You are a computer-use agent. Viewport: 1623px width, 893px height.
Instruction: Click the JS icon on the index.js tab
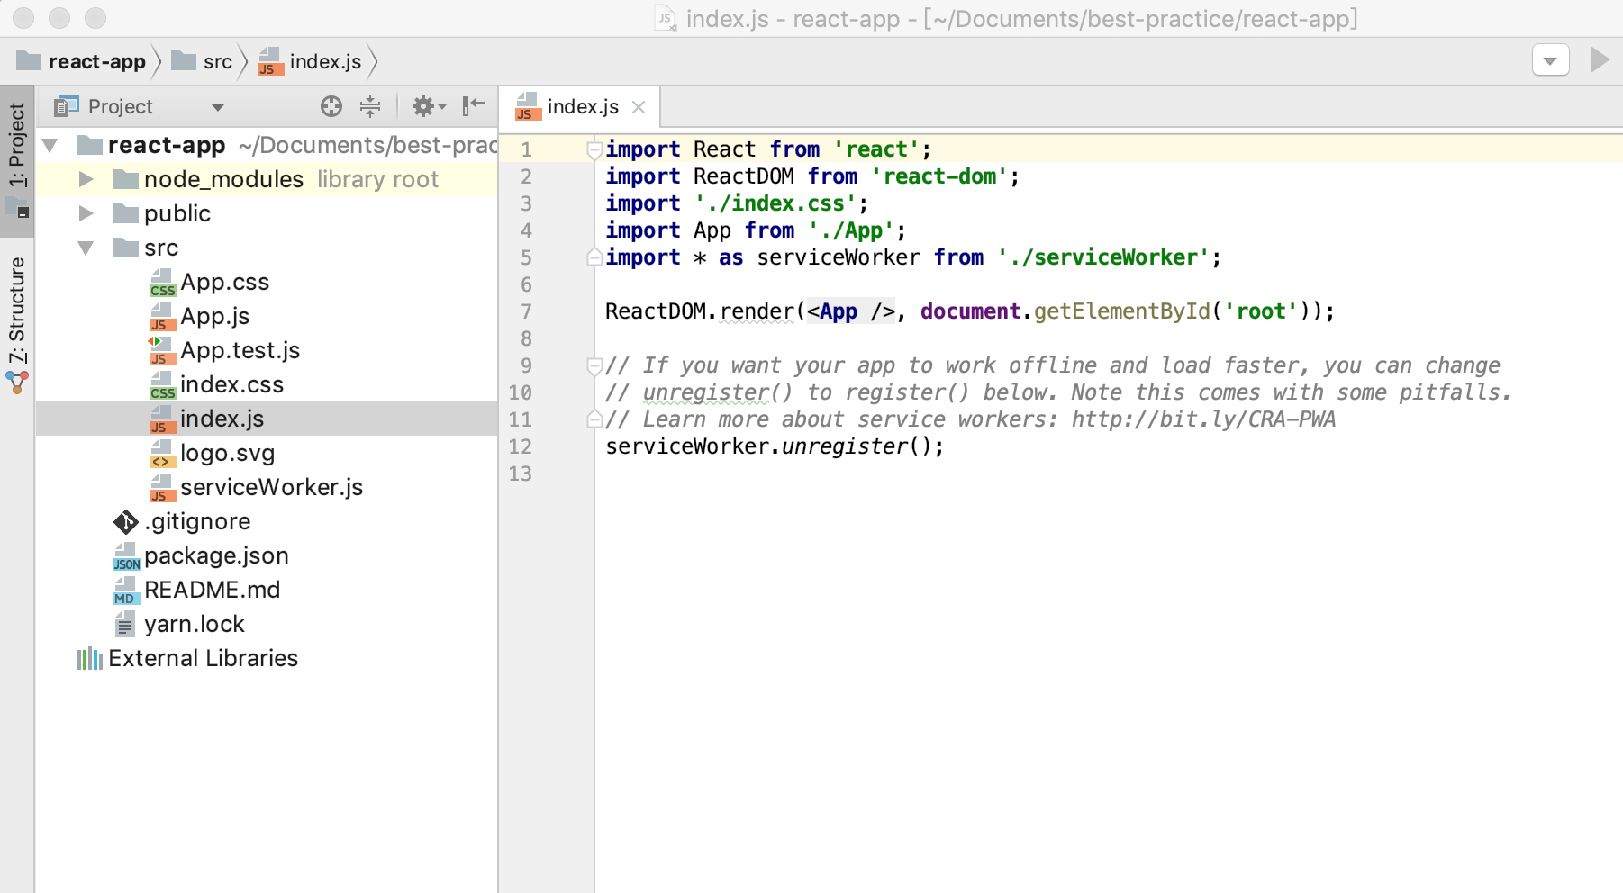pyautogui.click(x=528, y=107)
